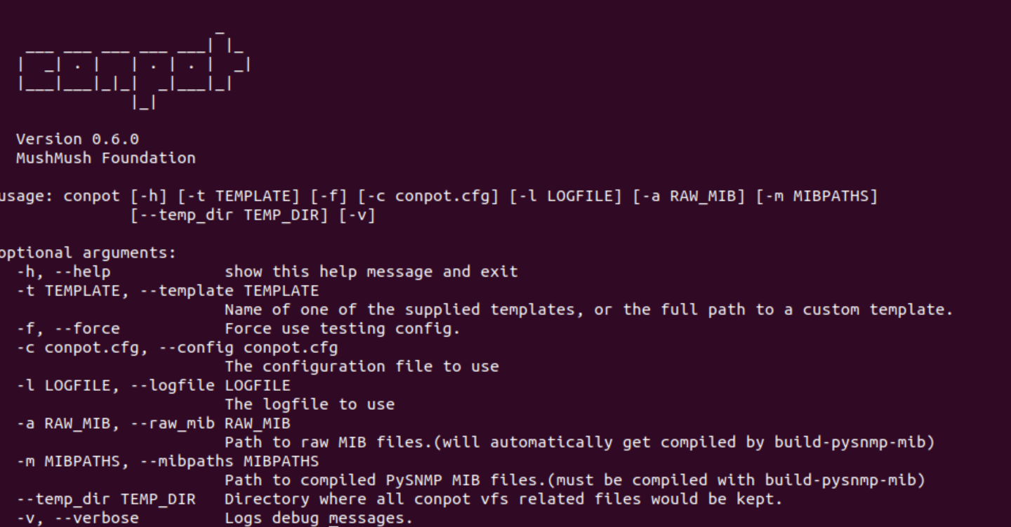This screenshot has height=527, width=1011.
Task: Click "The logfile to use" description
Action: (309, 404)
